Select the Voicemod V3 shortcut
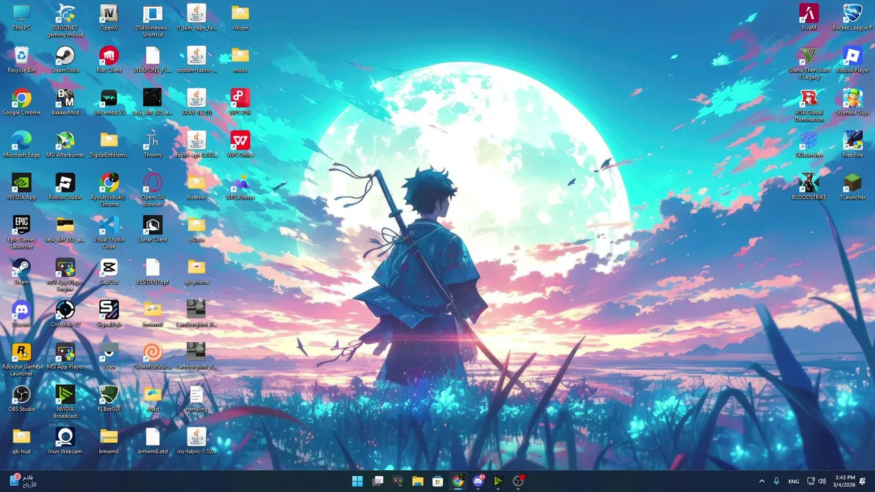 point(109,102)
